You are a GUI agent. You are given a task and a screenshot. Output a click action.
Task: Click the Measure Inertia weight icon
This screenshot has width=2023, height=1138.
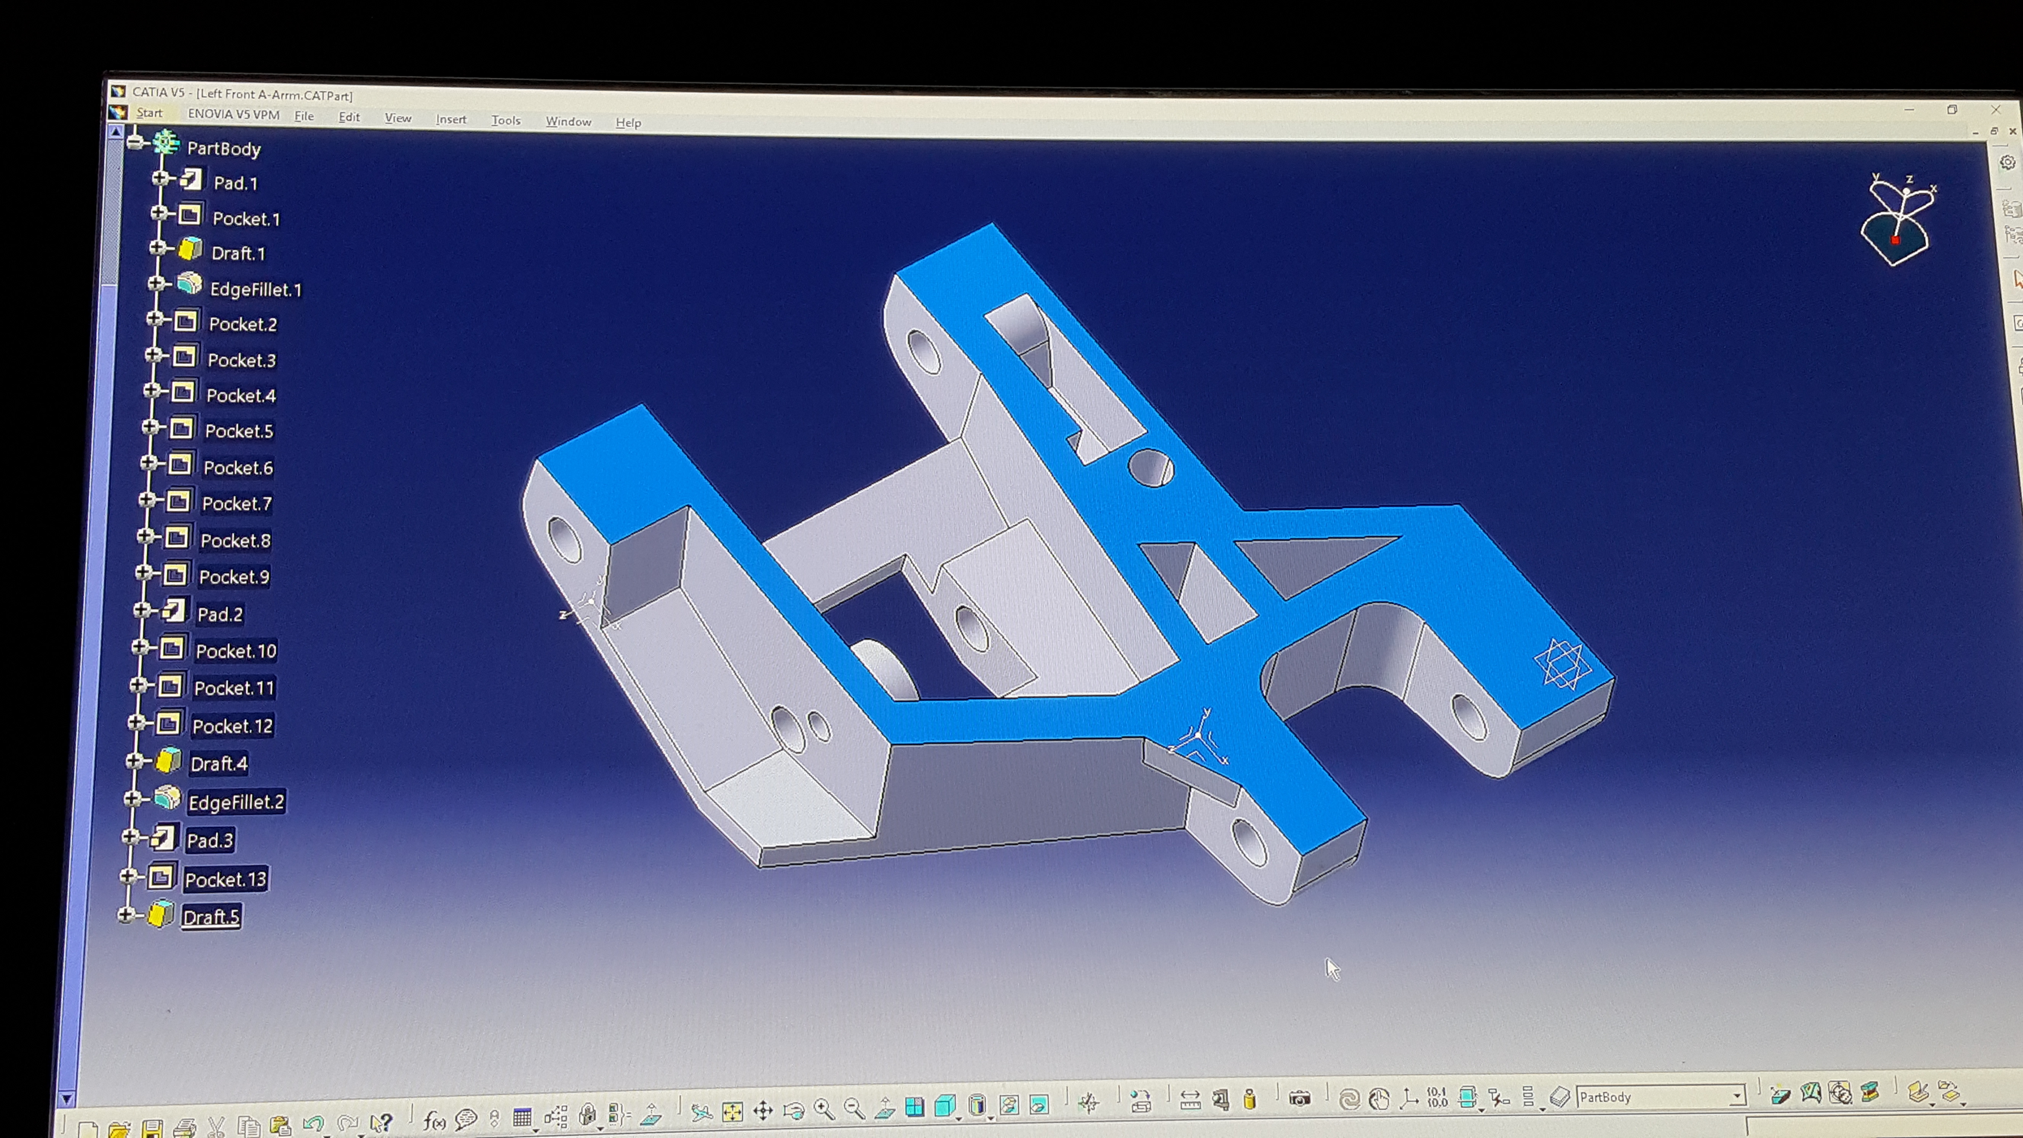point(1250,1099)
